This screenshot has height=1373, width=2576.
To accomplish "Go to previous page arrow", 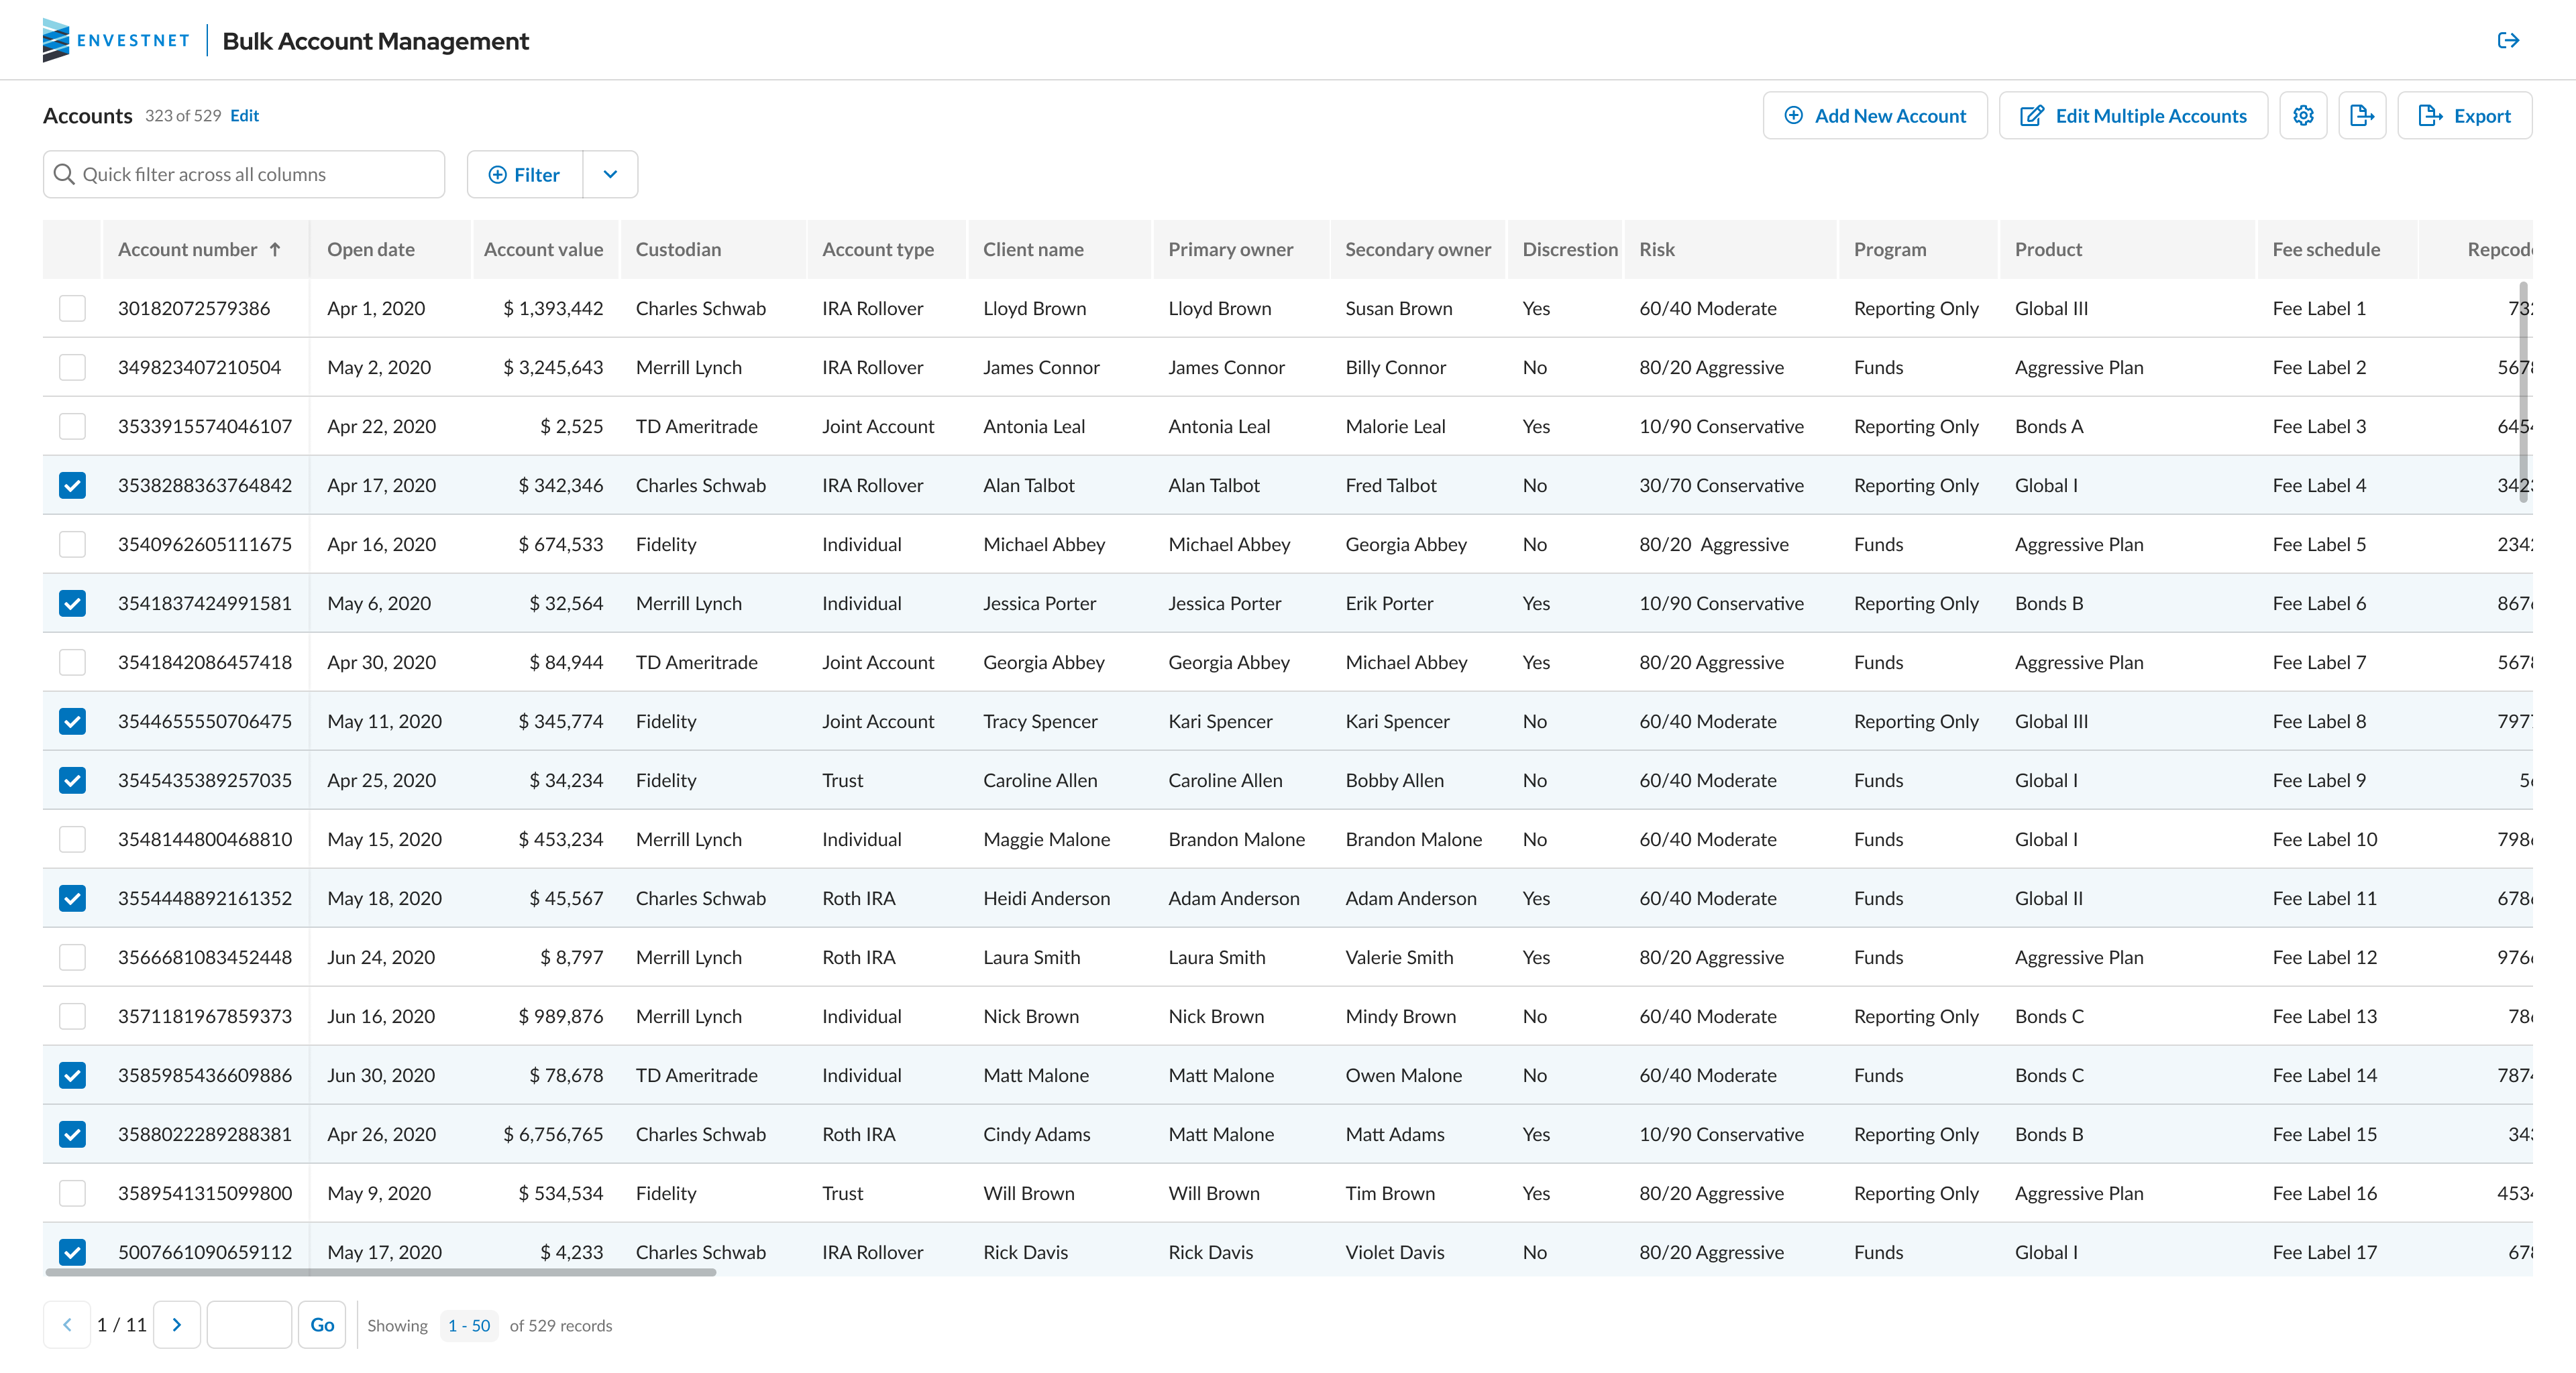I will click(x=67, y=1325).
